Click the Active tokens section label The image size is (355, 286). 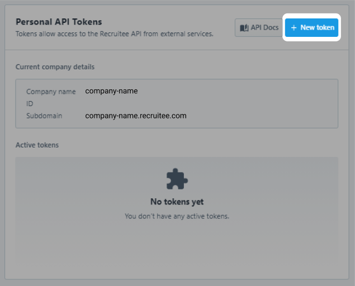(x=37, y=145)
